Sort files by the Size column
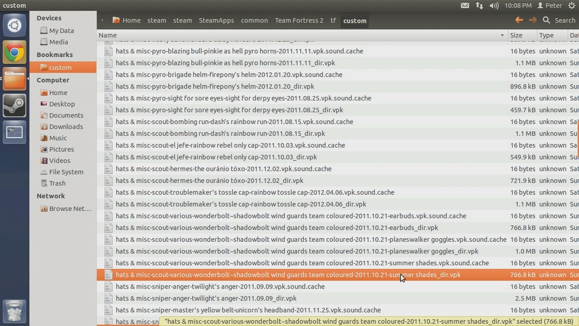579x326 pixels. [522, 35]
